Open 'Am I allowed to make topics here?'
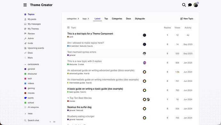The image size is (221, 125). [x=86, y=43]
